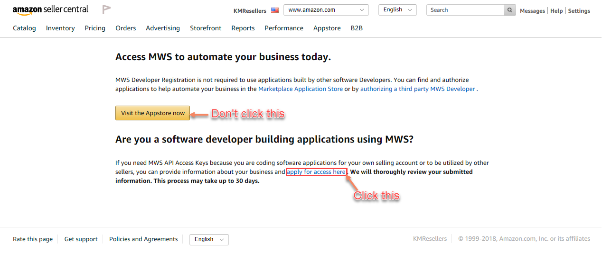
Task: Open the English language dropdown in header
Action: tap(397, 10)
